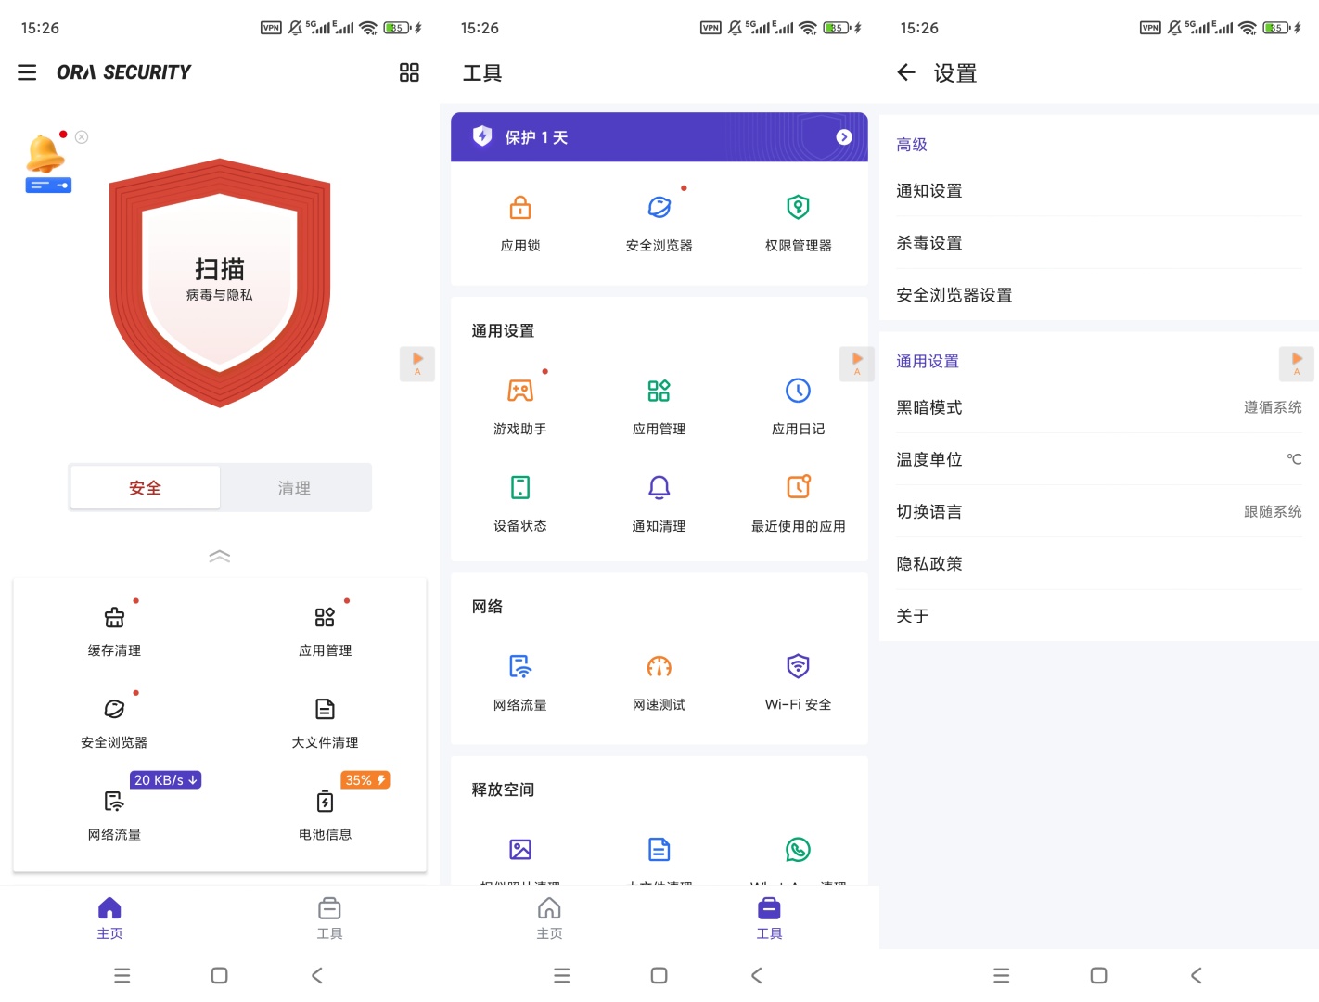Expand the floating arrow tab on the right edge
Viewport: 1319px width, 1002px height.
tap(417, 364)
